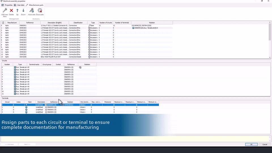Click the circuit 0 Aux. female pin icon
Viewport: 272px width, 153px height.
pos(15,67)
